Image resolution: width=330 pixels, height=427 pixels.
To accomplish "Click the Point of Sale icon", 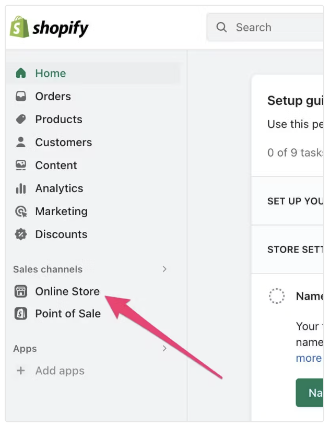I will point(21,313).
